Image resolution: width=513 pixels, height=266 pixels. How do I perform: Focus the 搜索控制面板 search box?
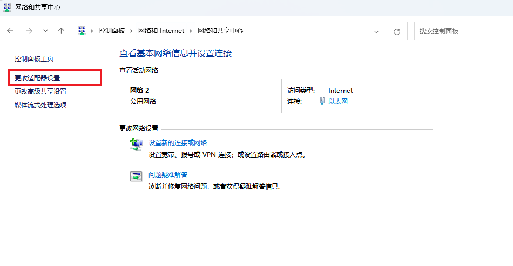[x=462, y=31]
